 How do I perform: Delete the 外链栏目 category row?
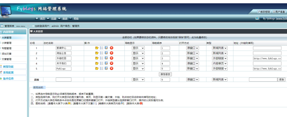[x=111, y=58]
